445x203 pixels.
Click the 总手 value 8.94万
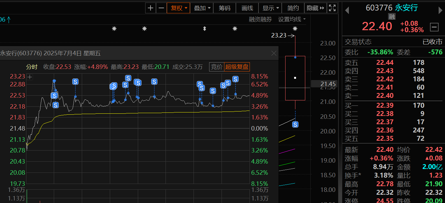[x=383, y=167]
